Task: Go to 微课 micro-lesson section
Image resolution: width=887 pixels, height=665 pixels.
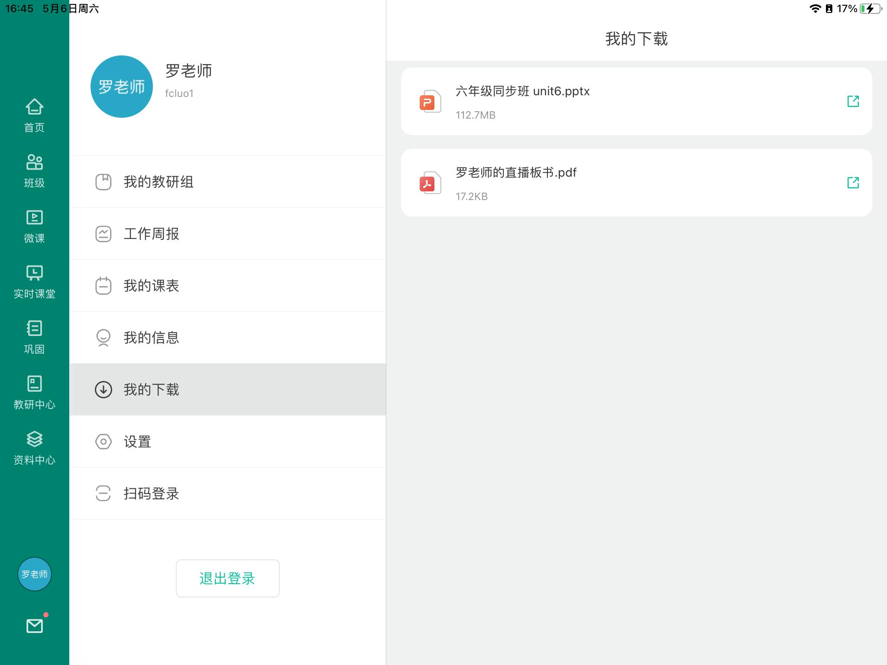Action: coord(34,226)
